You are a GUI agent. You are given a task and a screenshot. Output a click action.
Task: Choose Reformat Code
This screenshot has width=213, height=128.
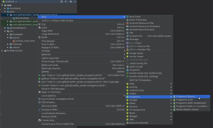pyautogui.click(x=82, y=65)
